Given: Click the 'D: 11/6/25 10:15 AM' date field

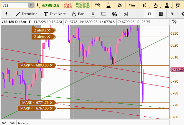Looking at the screenshot, I should pyautogui.click(x=45, y=22).
